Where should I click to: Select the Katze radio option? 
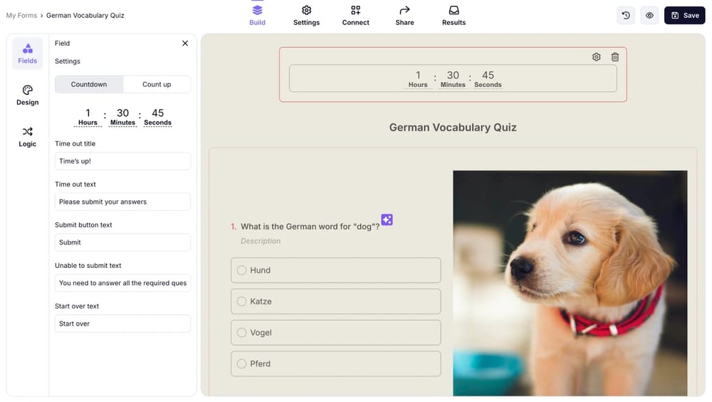click(x=242, y=301)
